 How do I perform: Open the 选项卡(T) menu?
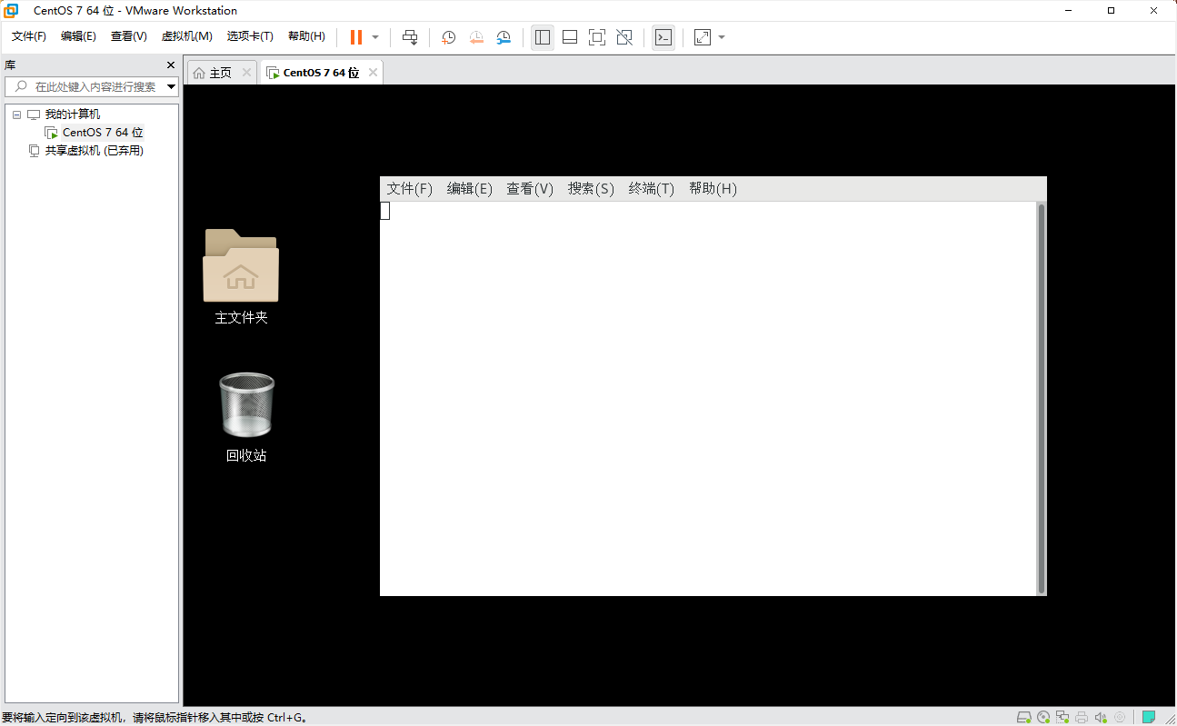pos(250,36)
